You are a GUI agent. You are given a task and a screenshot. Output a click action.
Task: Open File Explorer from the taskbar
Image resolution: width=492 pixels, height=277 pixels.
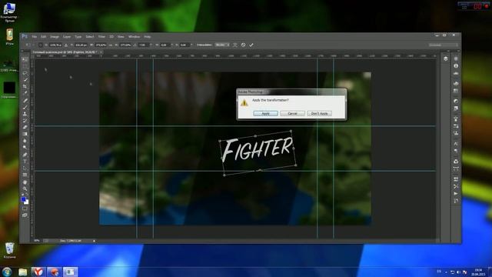point(22,272)
